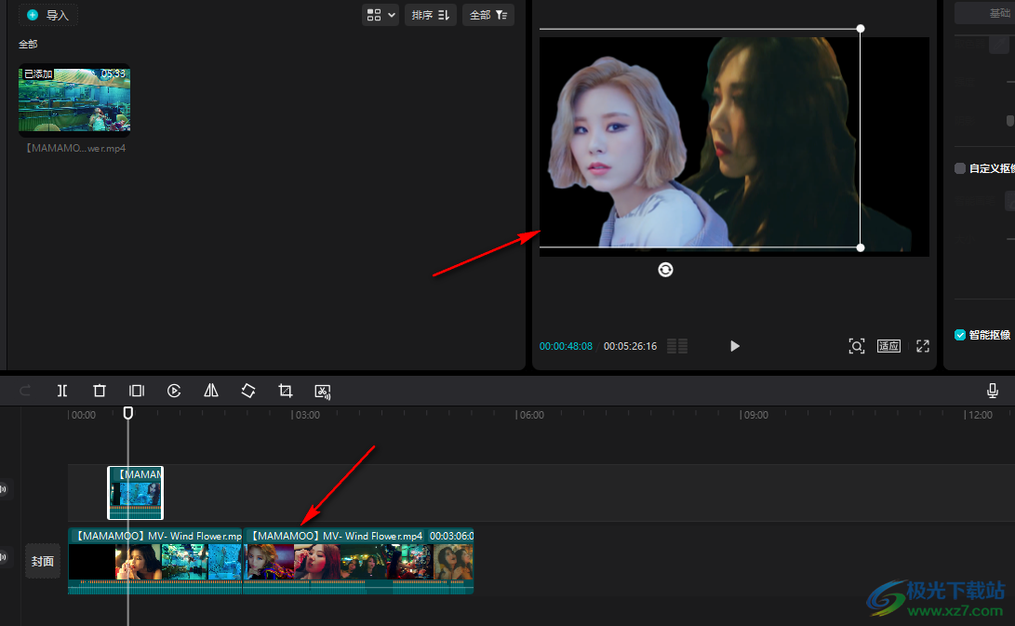Click current timecode 00:00:48:08
Screen dimensions: 1015x626
(x=566, y=346)
